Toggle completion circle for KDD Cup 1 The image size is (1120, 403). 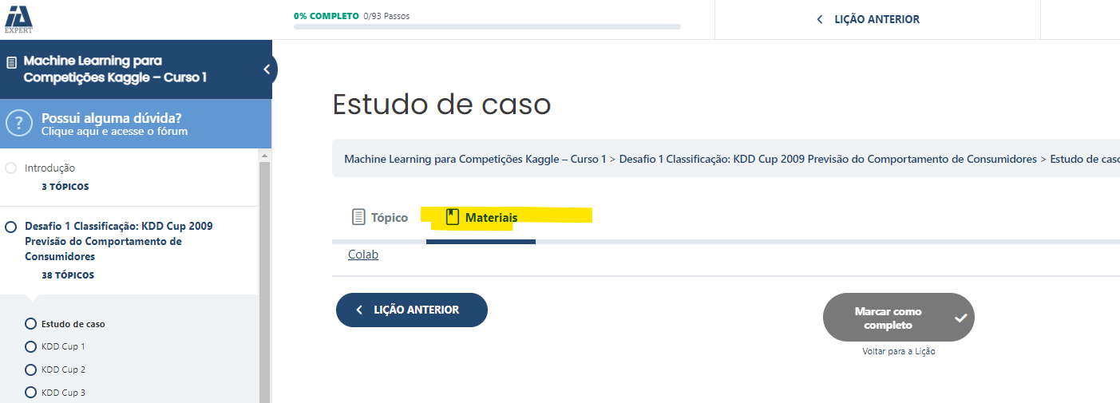pyautogui.click(x=31, y=346)
